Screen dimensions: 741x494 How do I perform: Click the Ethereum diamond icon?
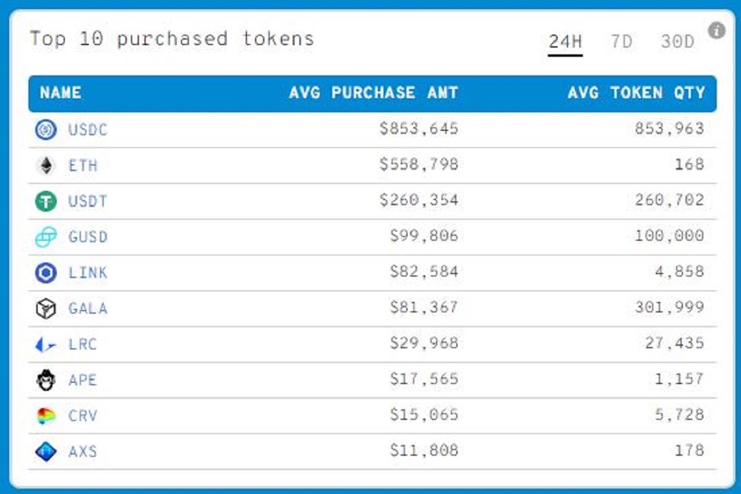click(x=46, y=165)
